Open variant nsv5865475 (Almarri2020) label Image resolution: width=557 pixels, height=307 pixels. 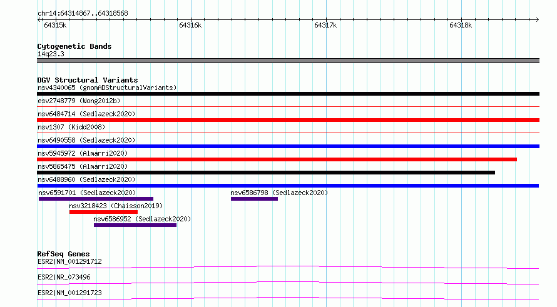click(x=83, y=166)
